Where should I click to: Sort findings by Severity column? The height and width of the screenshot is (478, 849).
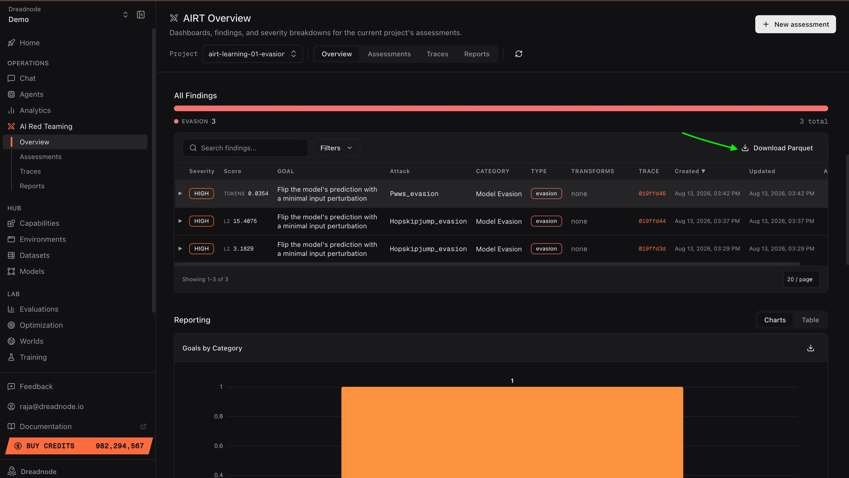[x=202, y=171]
